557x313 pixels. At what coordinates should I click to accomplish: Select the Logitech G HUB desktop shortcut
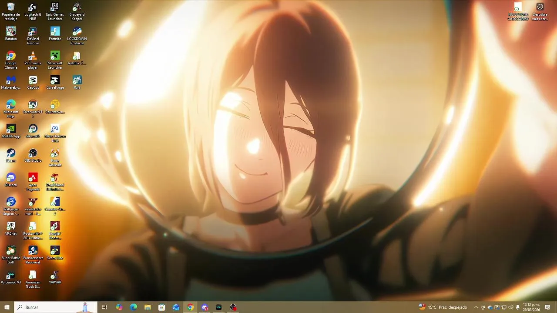pos(33,12)
